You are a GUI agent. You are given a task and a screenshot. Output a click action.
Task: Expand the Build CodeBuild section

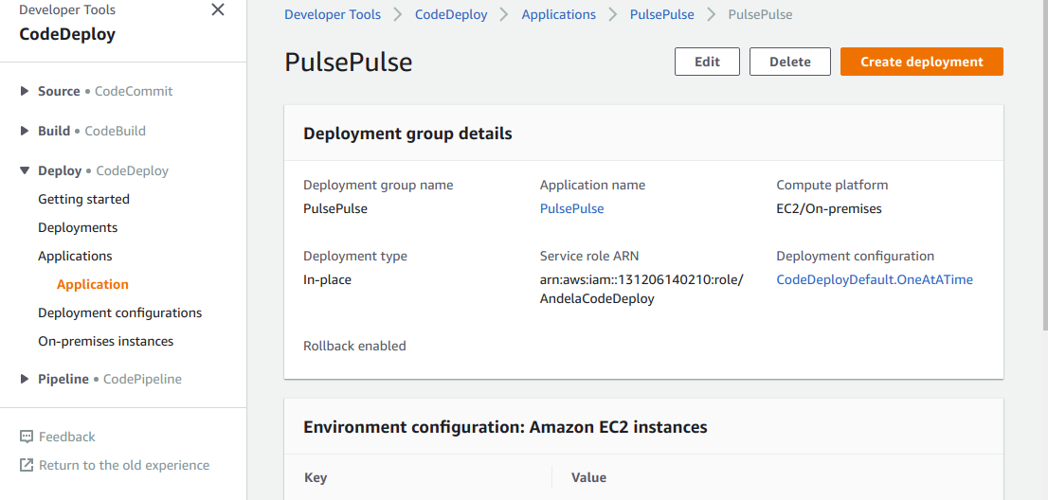[x=26, y=131]
